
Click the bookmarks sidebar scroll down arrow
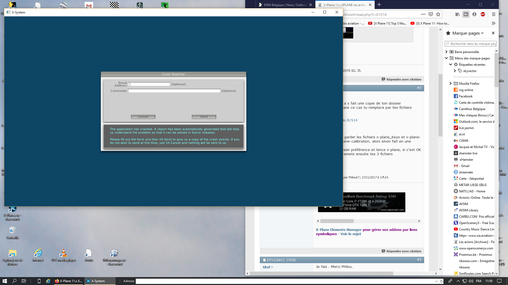tap(496, 273)
